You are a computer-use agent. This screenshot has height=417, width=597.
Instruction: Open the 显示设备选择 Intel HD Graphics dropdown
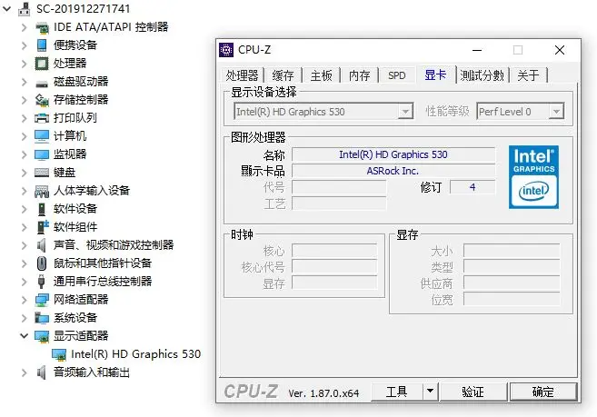point(405,112)
